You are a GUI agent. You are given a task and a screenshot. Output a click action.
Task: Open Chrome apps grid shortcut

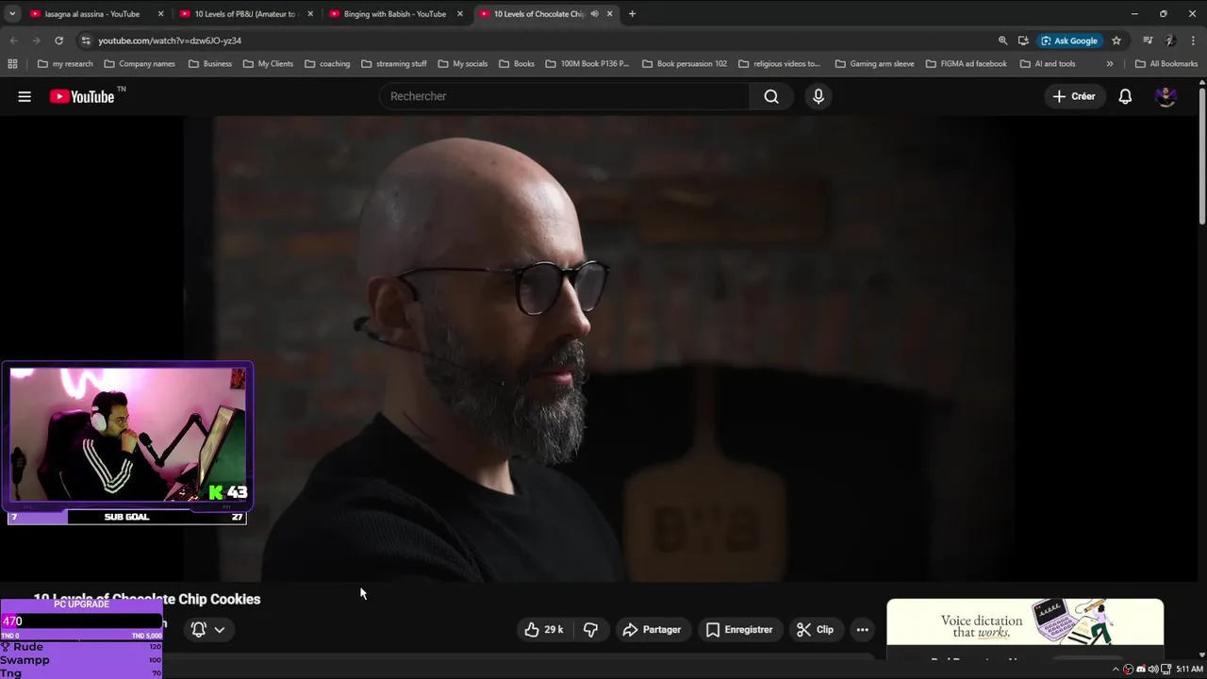click(x=12, y=64)
